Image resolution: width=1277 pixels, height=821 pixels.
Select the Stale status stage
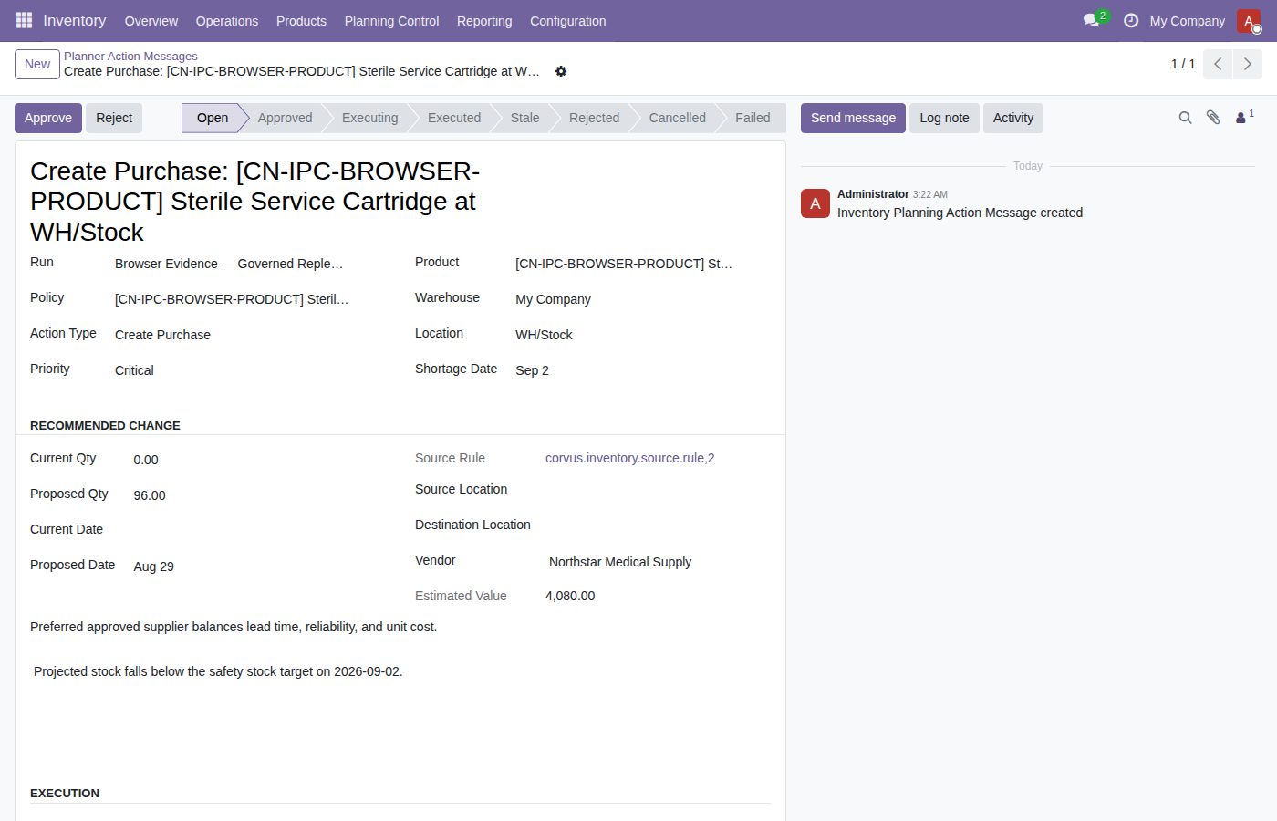coord(524,118)
